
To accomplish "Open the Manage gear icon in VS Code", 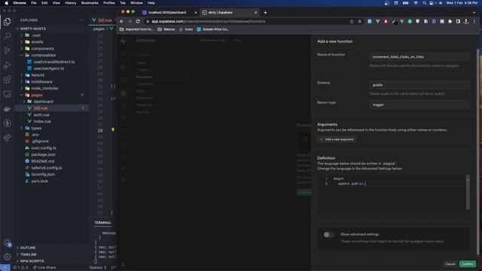I will (x=7, y=257).
